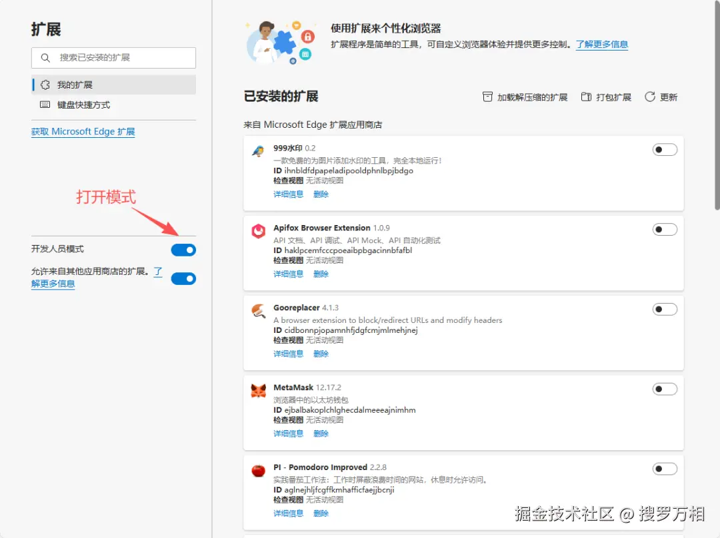The image size is (720, 538).
Task: Click 删除 for Gooreplacer
Action: tap(321, 354)
